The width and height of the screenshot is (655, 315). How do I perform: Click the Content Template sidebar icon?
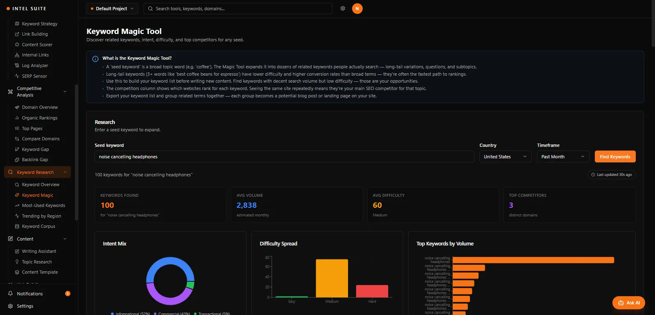click(17, 272)
